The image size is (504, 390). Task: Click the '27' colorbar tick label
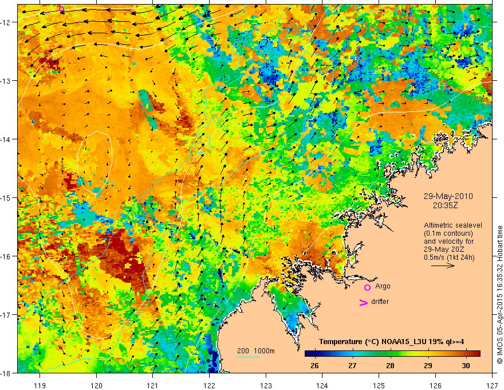[353, 365]
